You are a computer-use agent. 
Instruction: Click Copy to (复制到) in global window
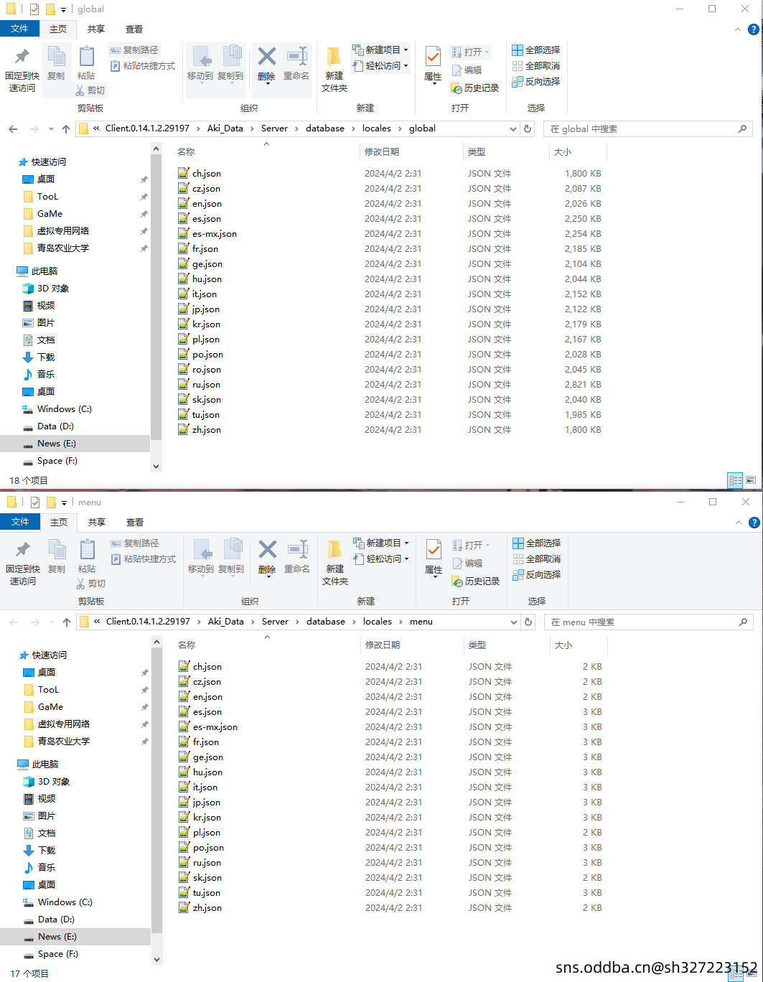pyautogui.click(x=230, y=63)
